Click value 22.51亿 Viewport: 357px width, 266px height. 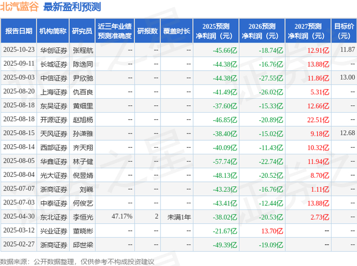point(318,120)
